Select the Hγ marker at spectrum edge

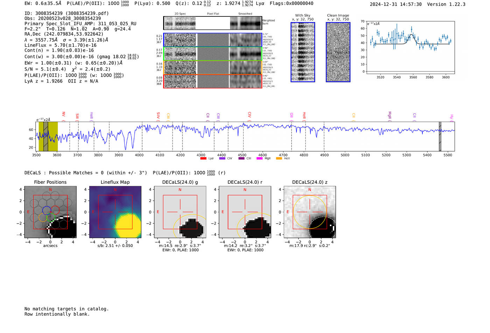451,117
